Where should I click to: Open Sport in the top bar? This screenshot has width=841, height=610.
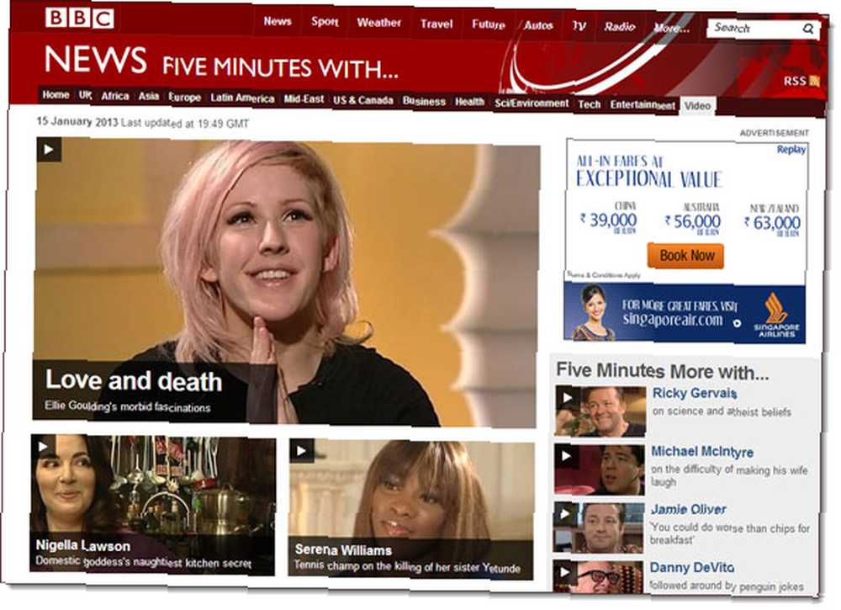pos(324,22)
